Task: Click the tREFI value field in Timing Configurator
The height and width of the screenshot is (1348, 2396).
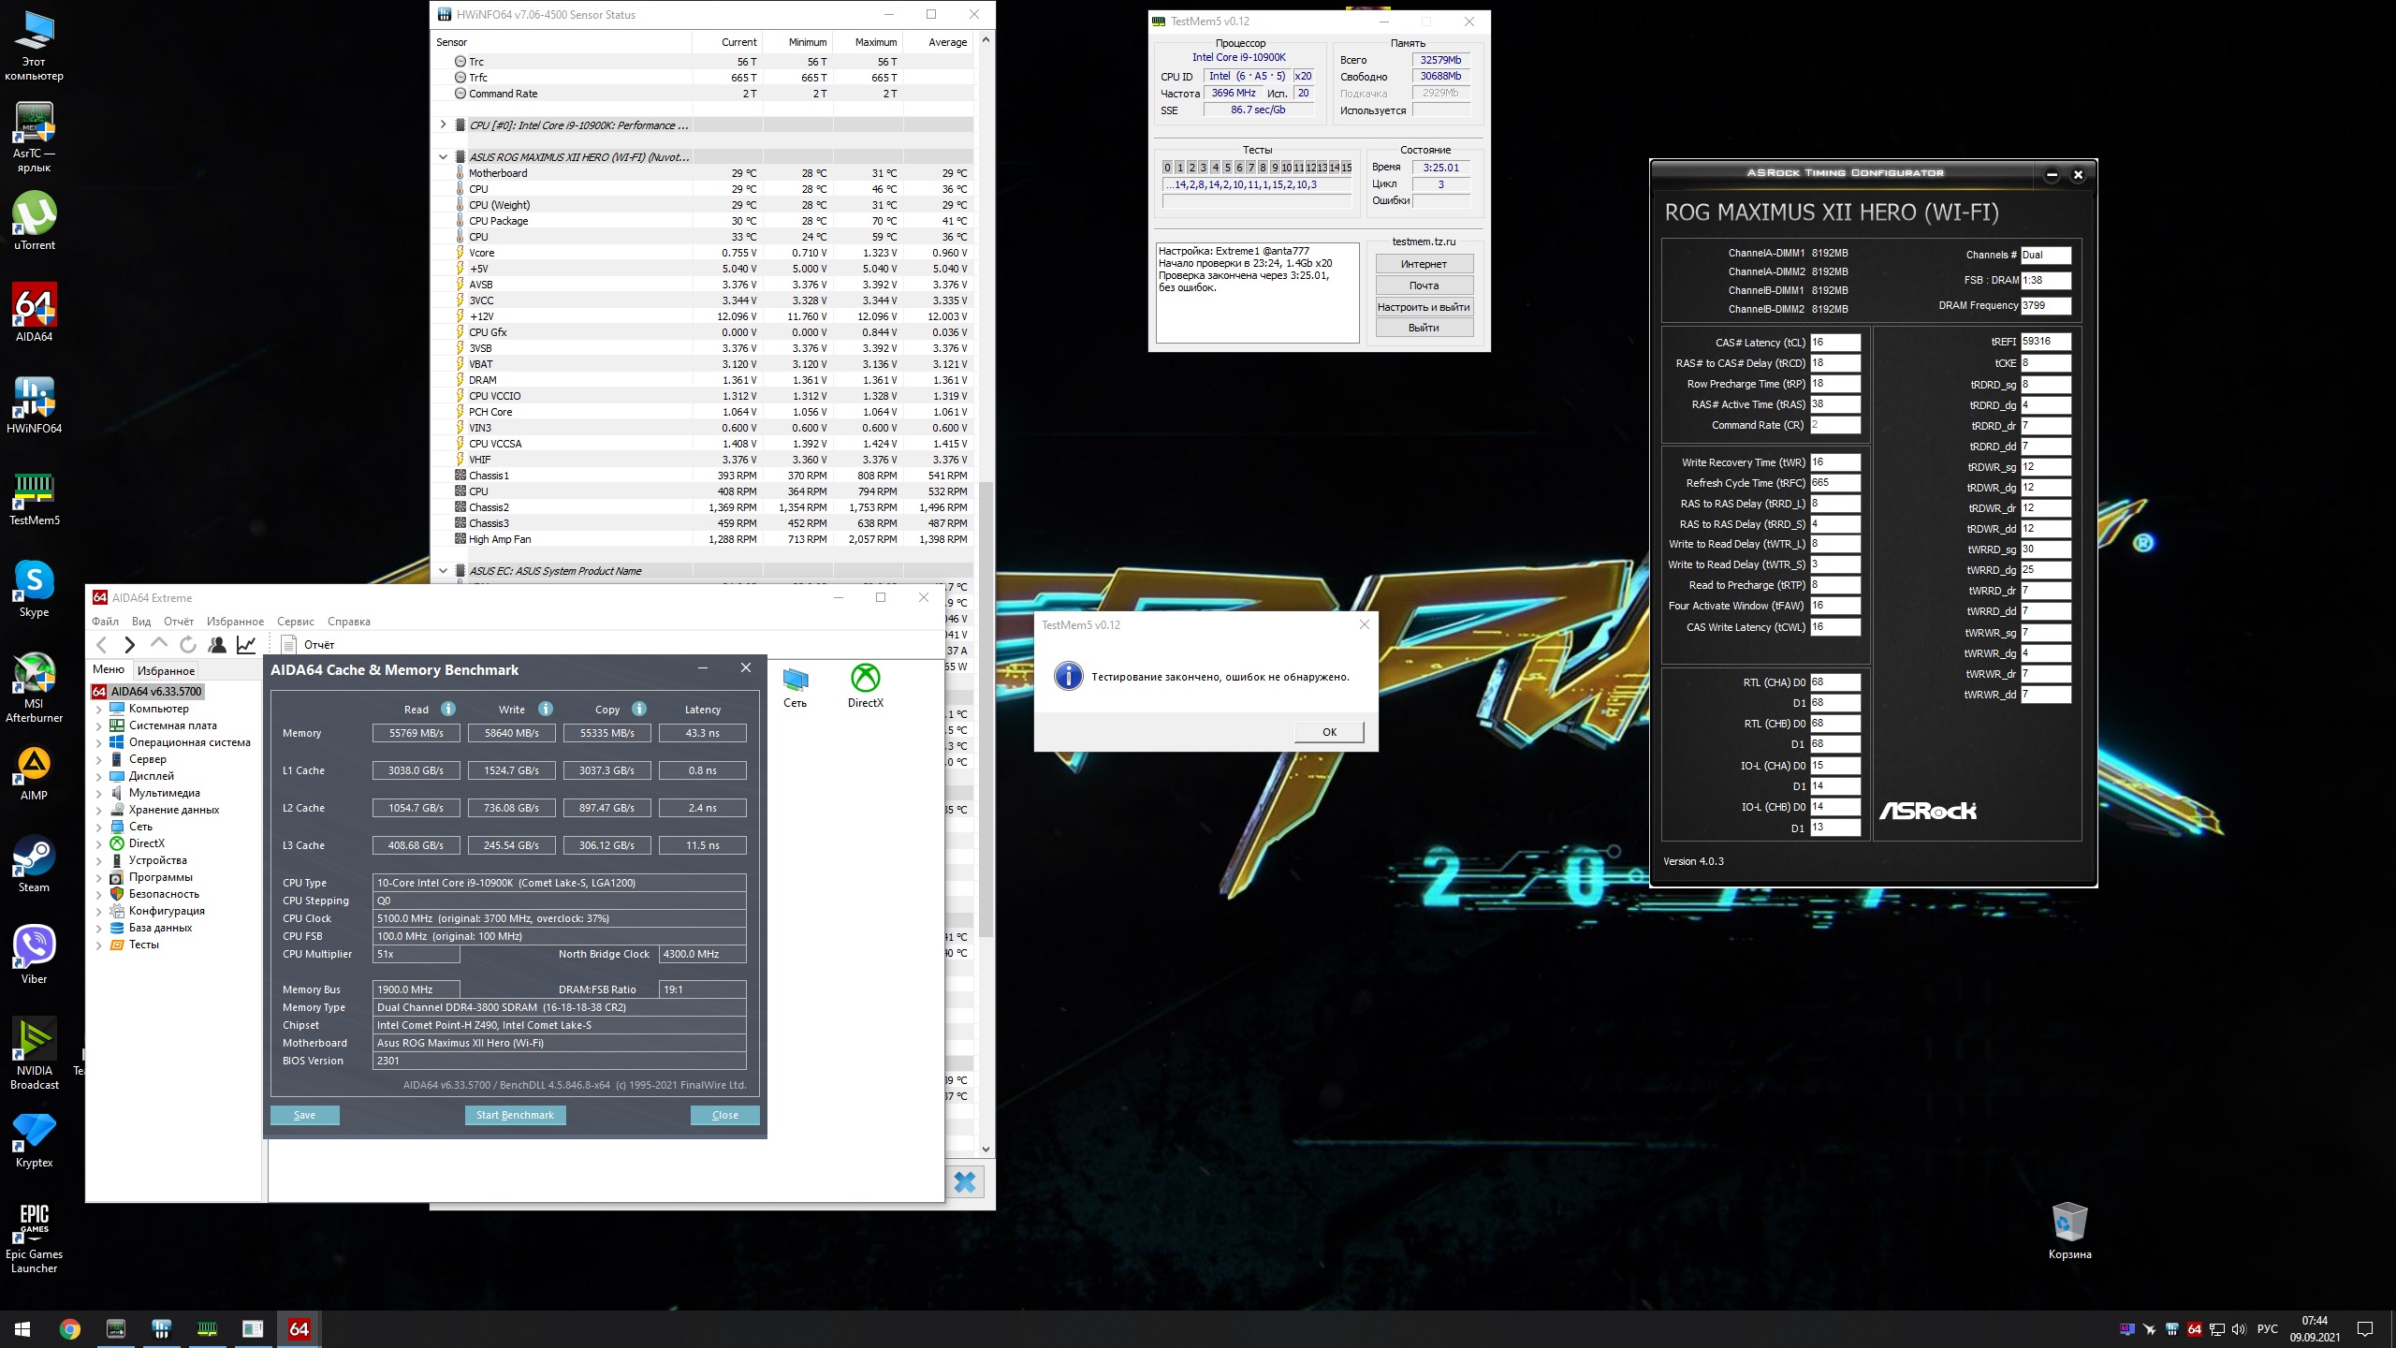Action: pyautogui.click(x=2045, y=342)
